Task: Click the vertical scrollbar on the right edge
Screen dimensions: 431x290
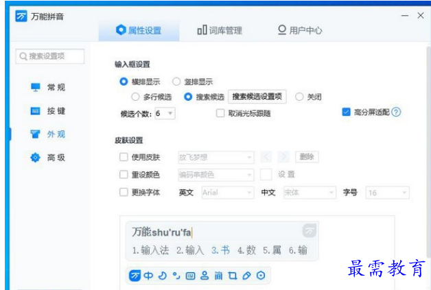Action: pyautogui.click(x=428, y=152)
